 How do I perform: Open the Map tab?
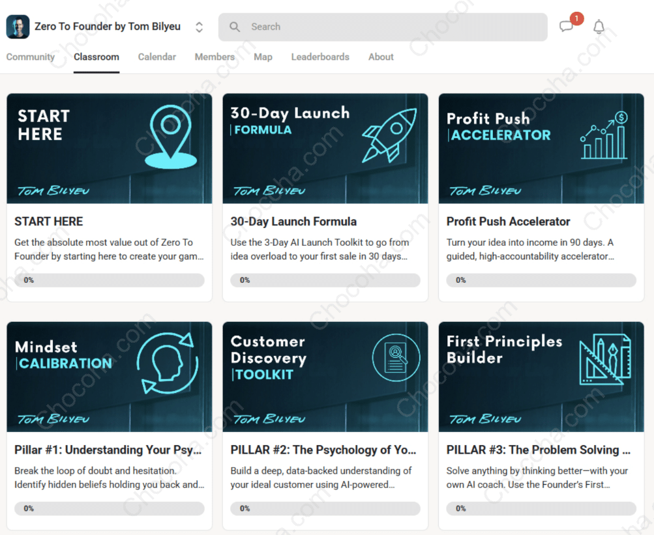pos(263,57)
